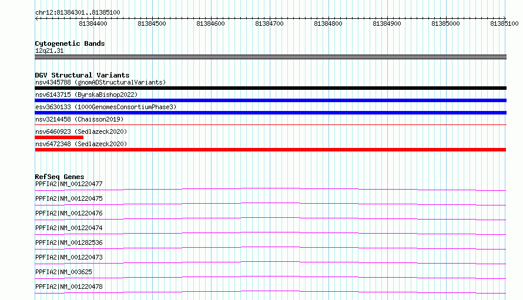523x300 pixels.
Task: Click ruler position 81384800
Action: [x=328, y=23]
